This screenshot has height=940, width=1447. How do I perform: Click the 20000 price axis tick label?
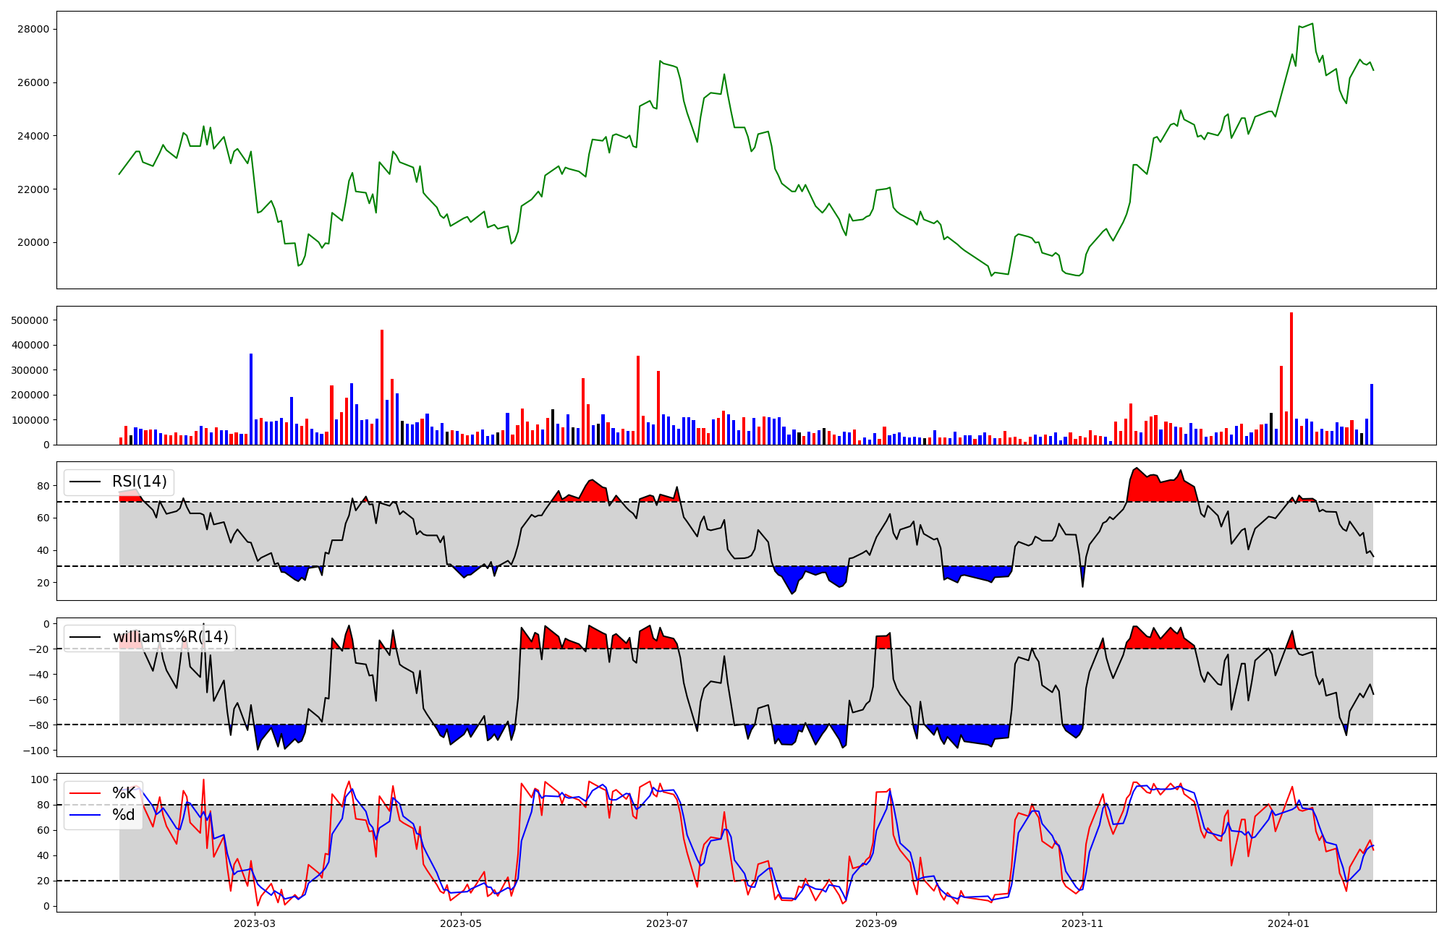pos(35,243)
